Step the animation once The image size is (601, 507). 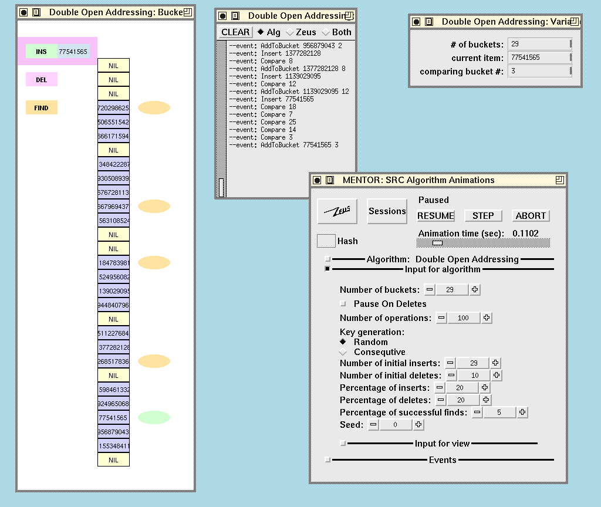click(483, 216)
